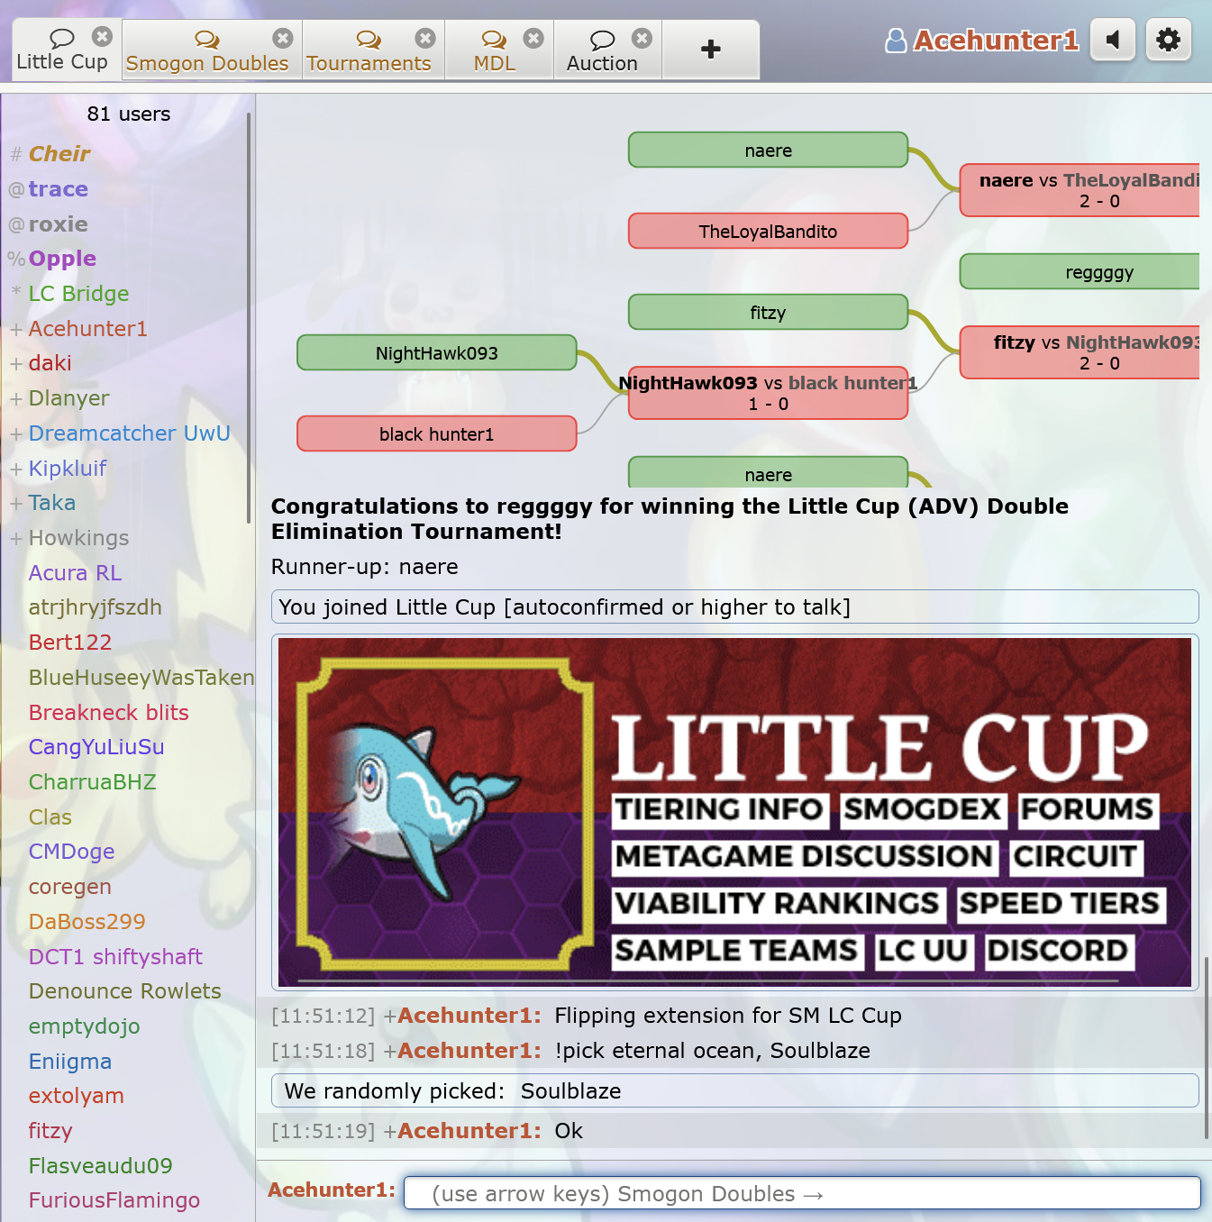Close the Little Cup tab
Screen dimensions: 1212x1222
tap(103, 37)
